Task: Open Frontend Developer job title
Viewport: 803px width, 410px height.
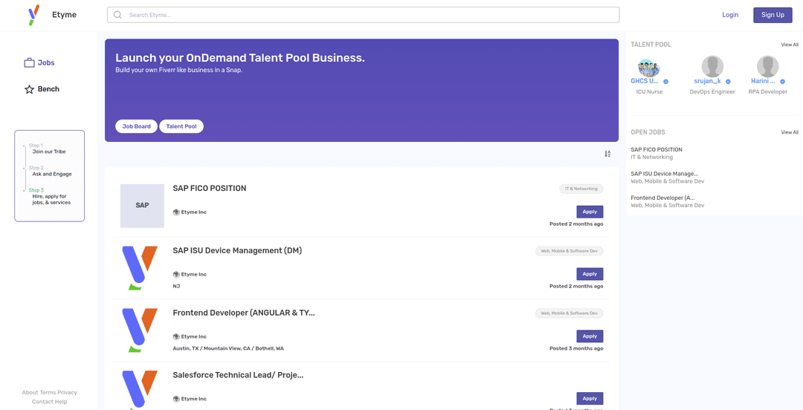Action: point(244,313)
